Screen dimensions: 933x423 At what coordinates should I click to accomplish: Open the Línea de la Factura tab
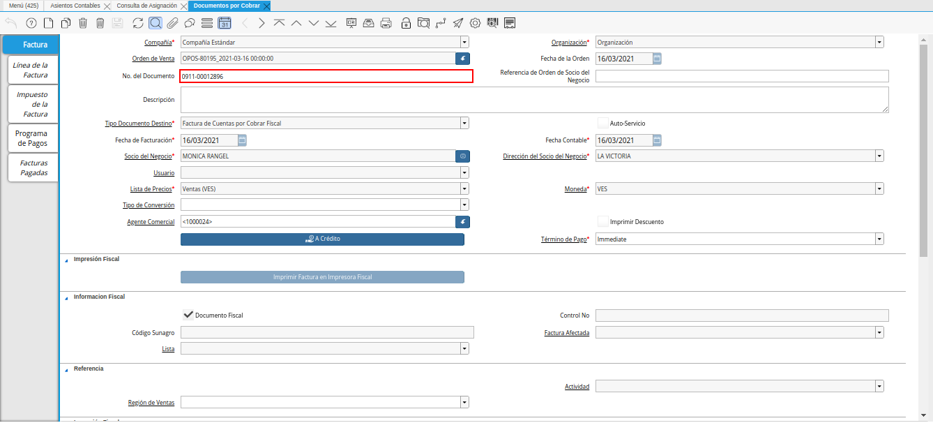(33, 70)
